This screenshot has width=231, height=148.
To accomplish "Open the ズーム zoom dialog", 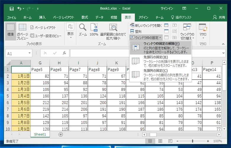I will 83,30.
